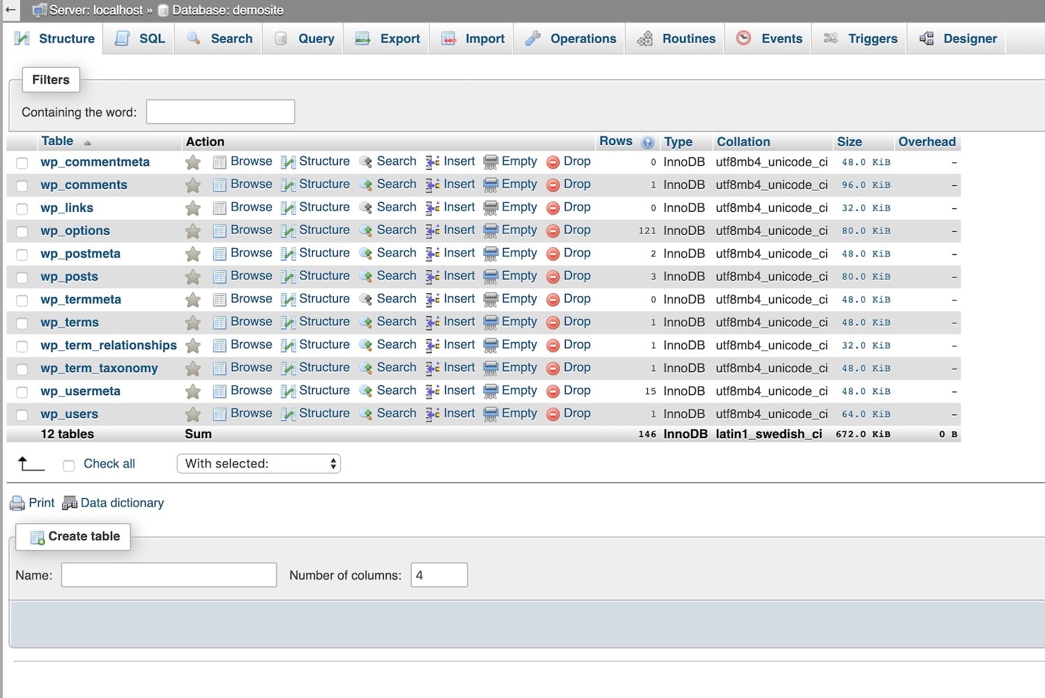Viewport: 1045px width, 698px height.
Task: Click the Rows column help icon
Action: pos(647,141)
